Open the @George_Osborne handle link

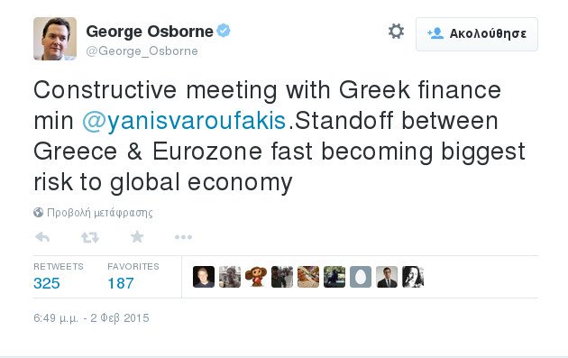[142, 50]
